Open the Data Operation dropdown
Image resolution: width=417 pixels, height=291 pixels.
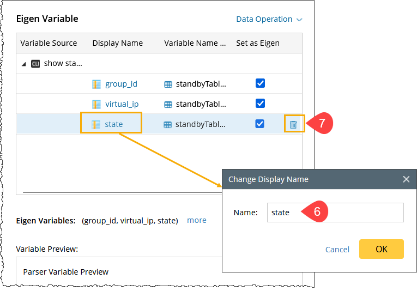(269, 19)
